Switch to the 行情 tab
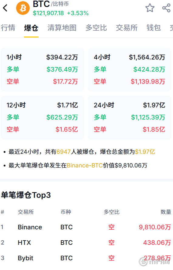Screen dimensions: 173x270 pos(8,28)
